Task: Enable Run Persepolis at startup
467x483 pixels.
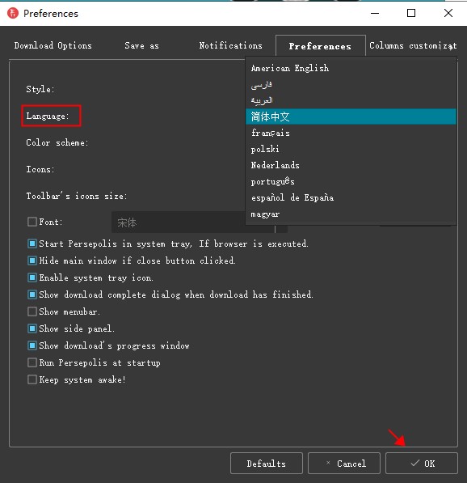Action: click(32, 362)
